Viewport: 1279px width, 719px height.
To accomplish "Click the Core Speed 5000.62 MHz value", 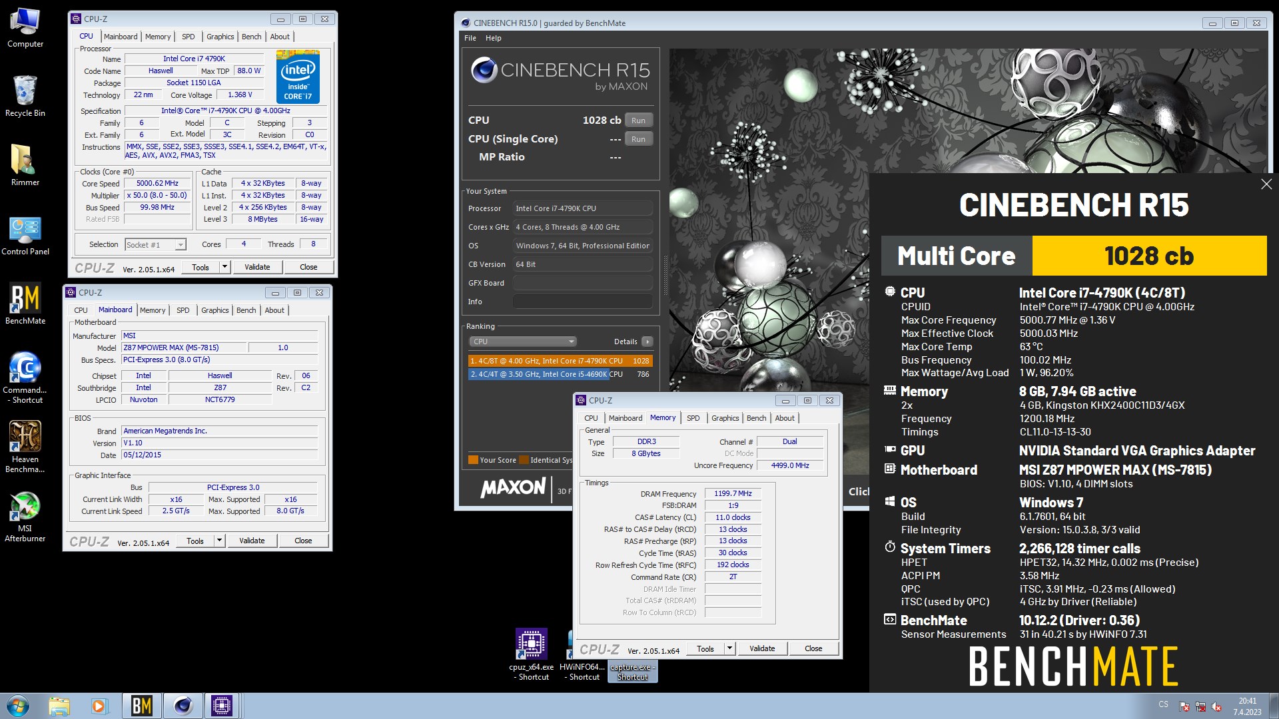I will click(x=157, y=184).
